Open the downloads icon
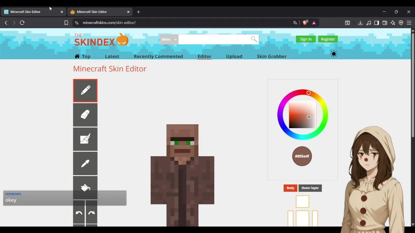 click(x=360, y=23)
